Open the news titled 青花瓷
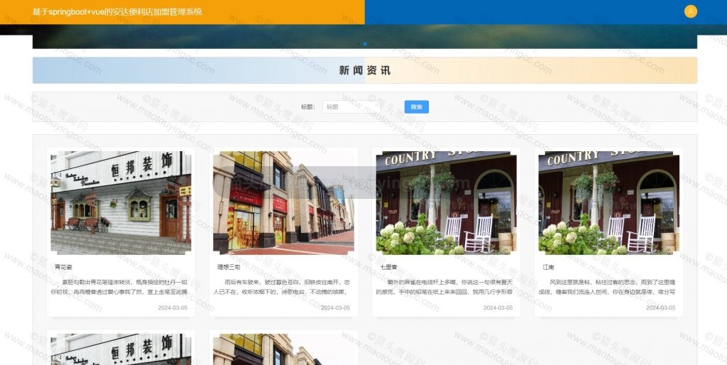The image size is (727, 365). pos(63,267)
